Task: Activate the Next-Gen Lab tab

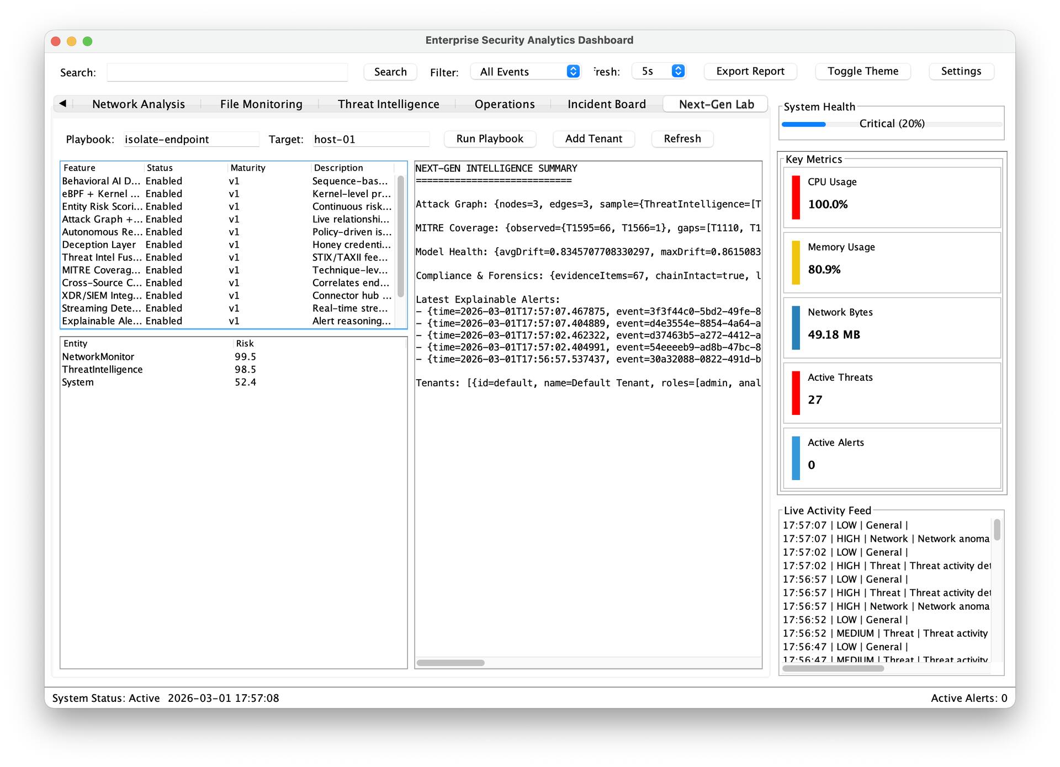Action: 715,104
